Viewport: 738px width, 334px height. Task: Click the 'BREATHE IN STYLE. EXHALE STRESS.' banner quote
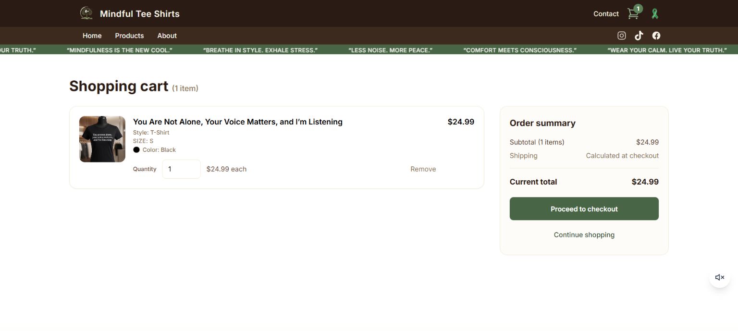260,50
